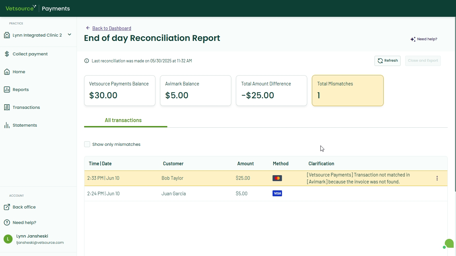Click the Customer column header
The width and height of the screenshot is (456, 256).
(x=173, y=164)
